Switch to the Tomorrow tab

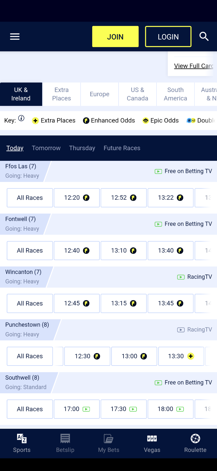(46, 148)
